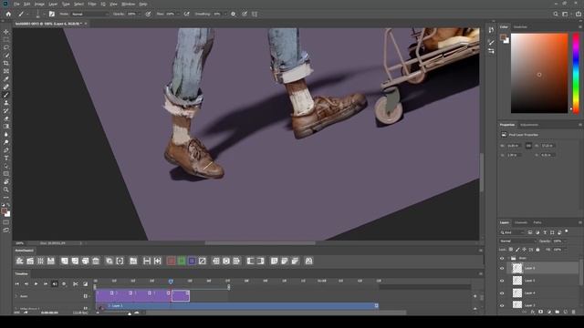
Task: Click the scissors split-at-playhead icon
Action: coord(76,283)
